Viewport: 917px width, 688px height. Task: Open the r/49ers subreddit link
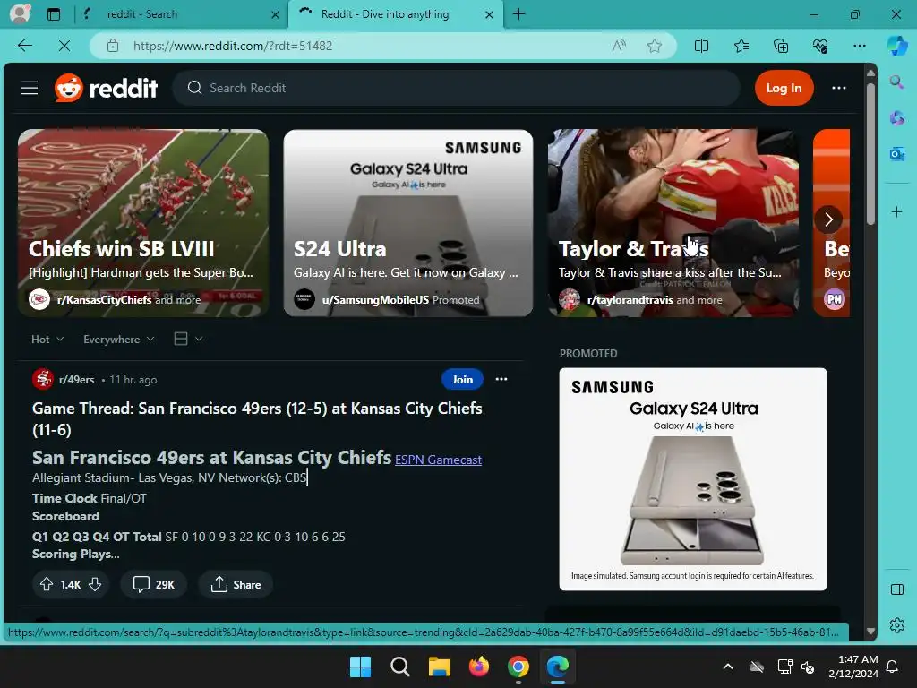(77, 380)
